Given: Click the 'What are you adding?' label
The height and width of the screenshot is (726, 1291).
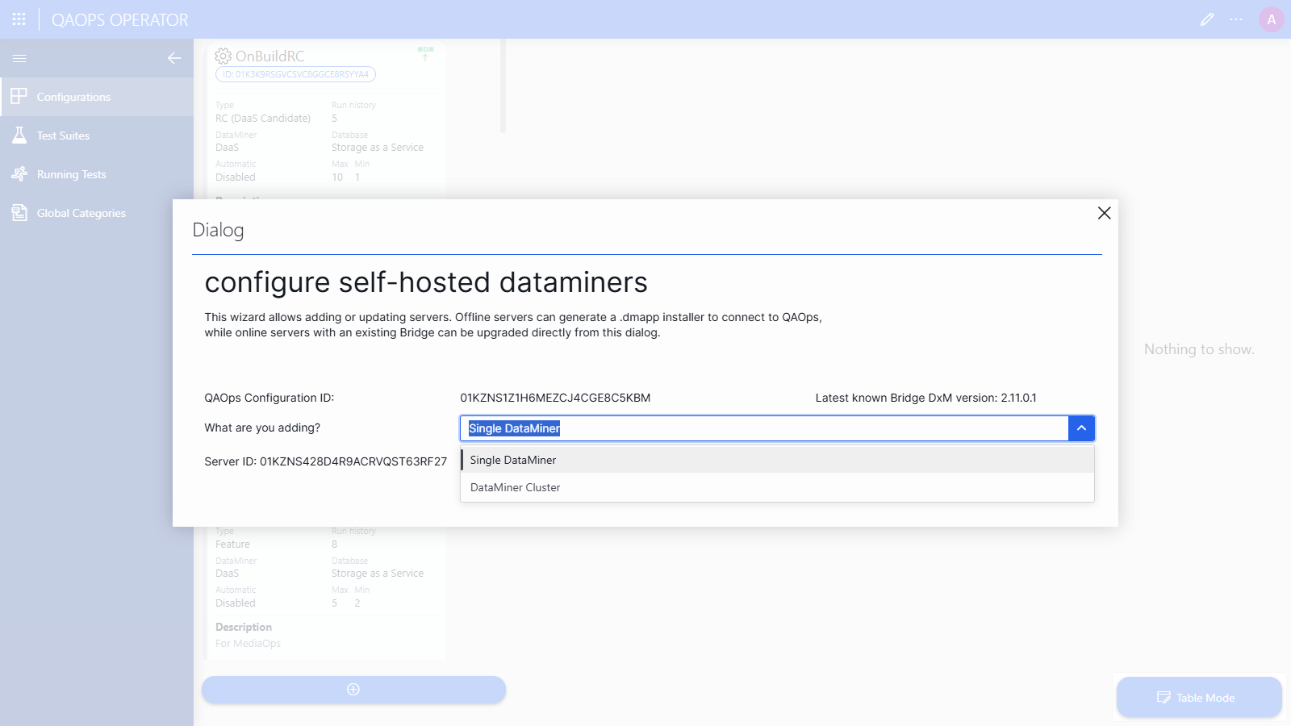Looking at the screenshot, I should pos(262,428).
